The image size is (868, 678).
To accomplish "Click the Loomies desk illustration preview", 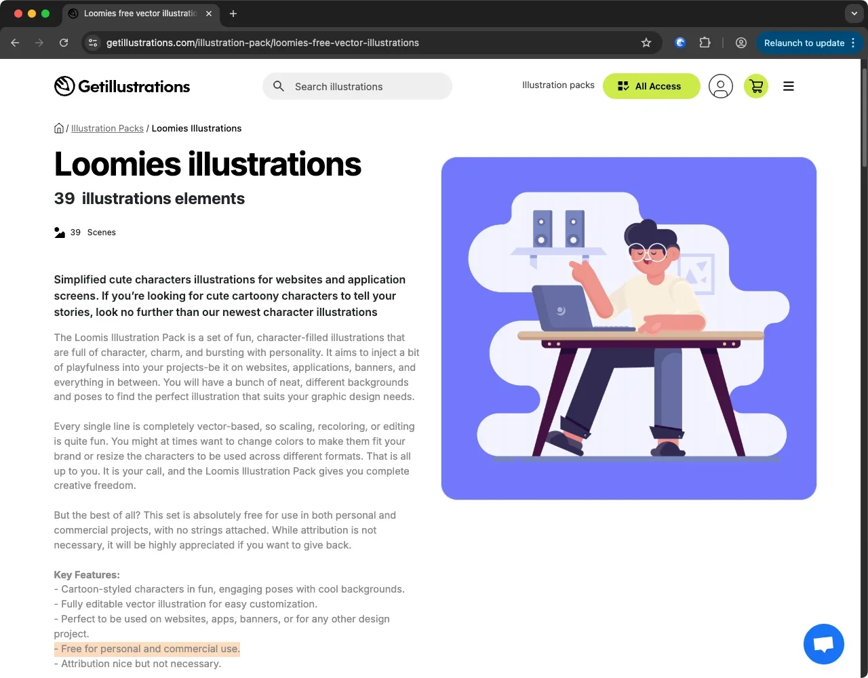I will coord(629,329).
